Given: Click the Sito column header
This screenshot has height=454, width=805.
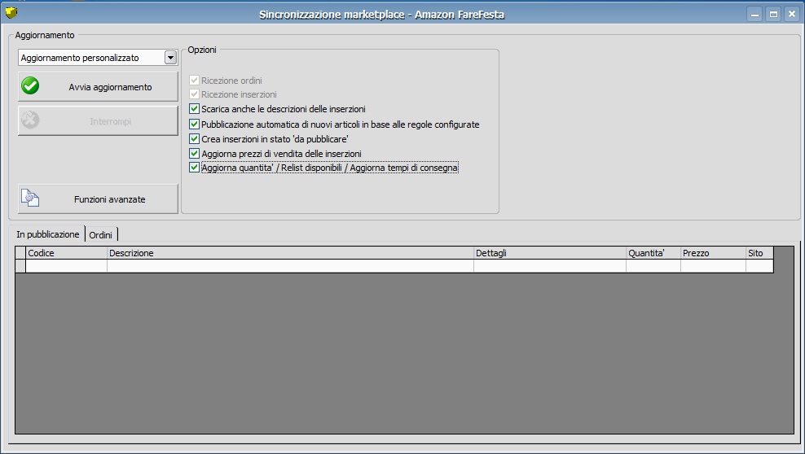Looking at the screenshot, I should pyautogui.click(x=759, y=253).
